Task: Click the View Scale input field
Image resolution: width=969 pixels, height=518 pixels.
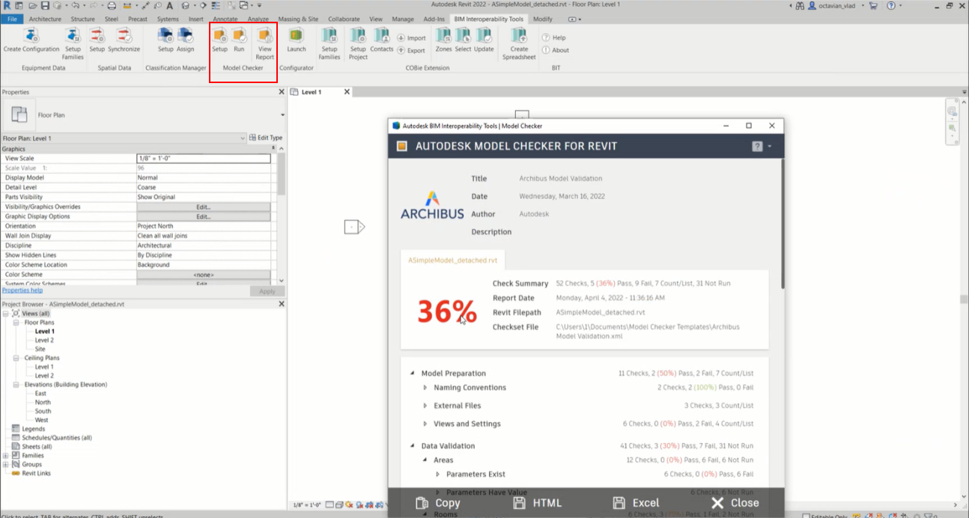Action: click(203, 159)
